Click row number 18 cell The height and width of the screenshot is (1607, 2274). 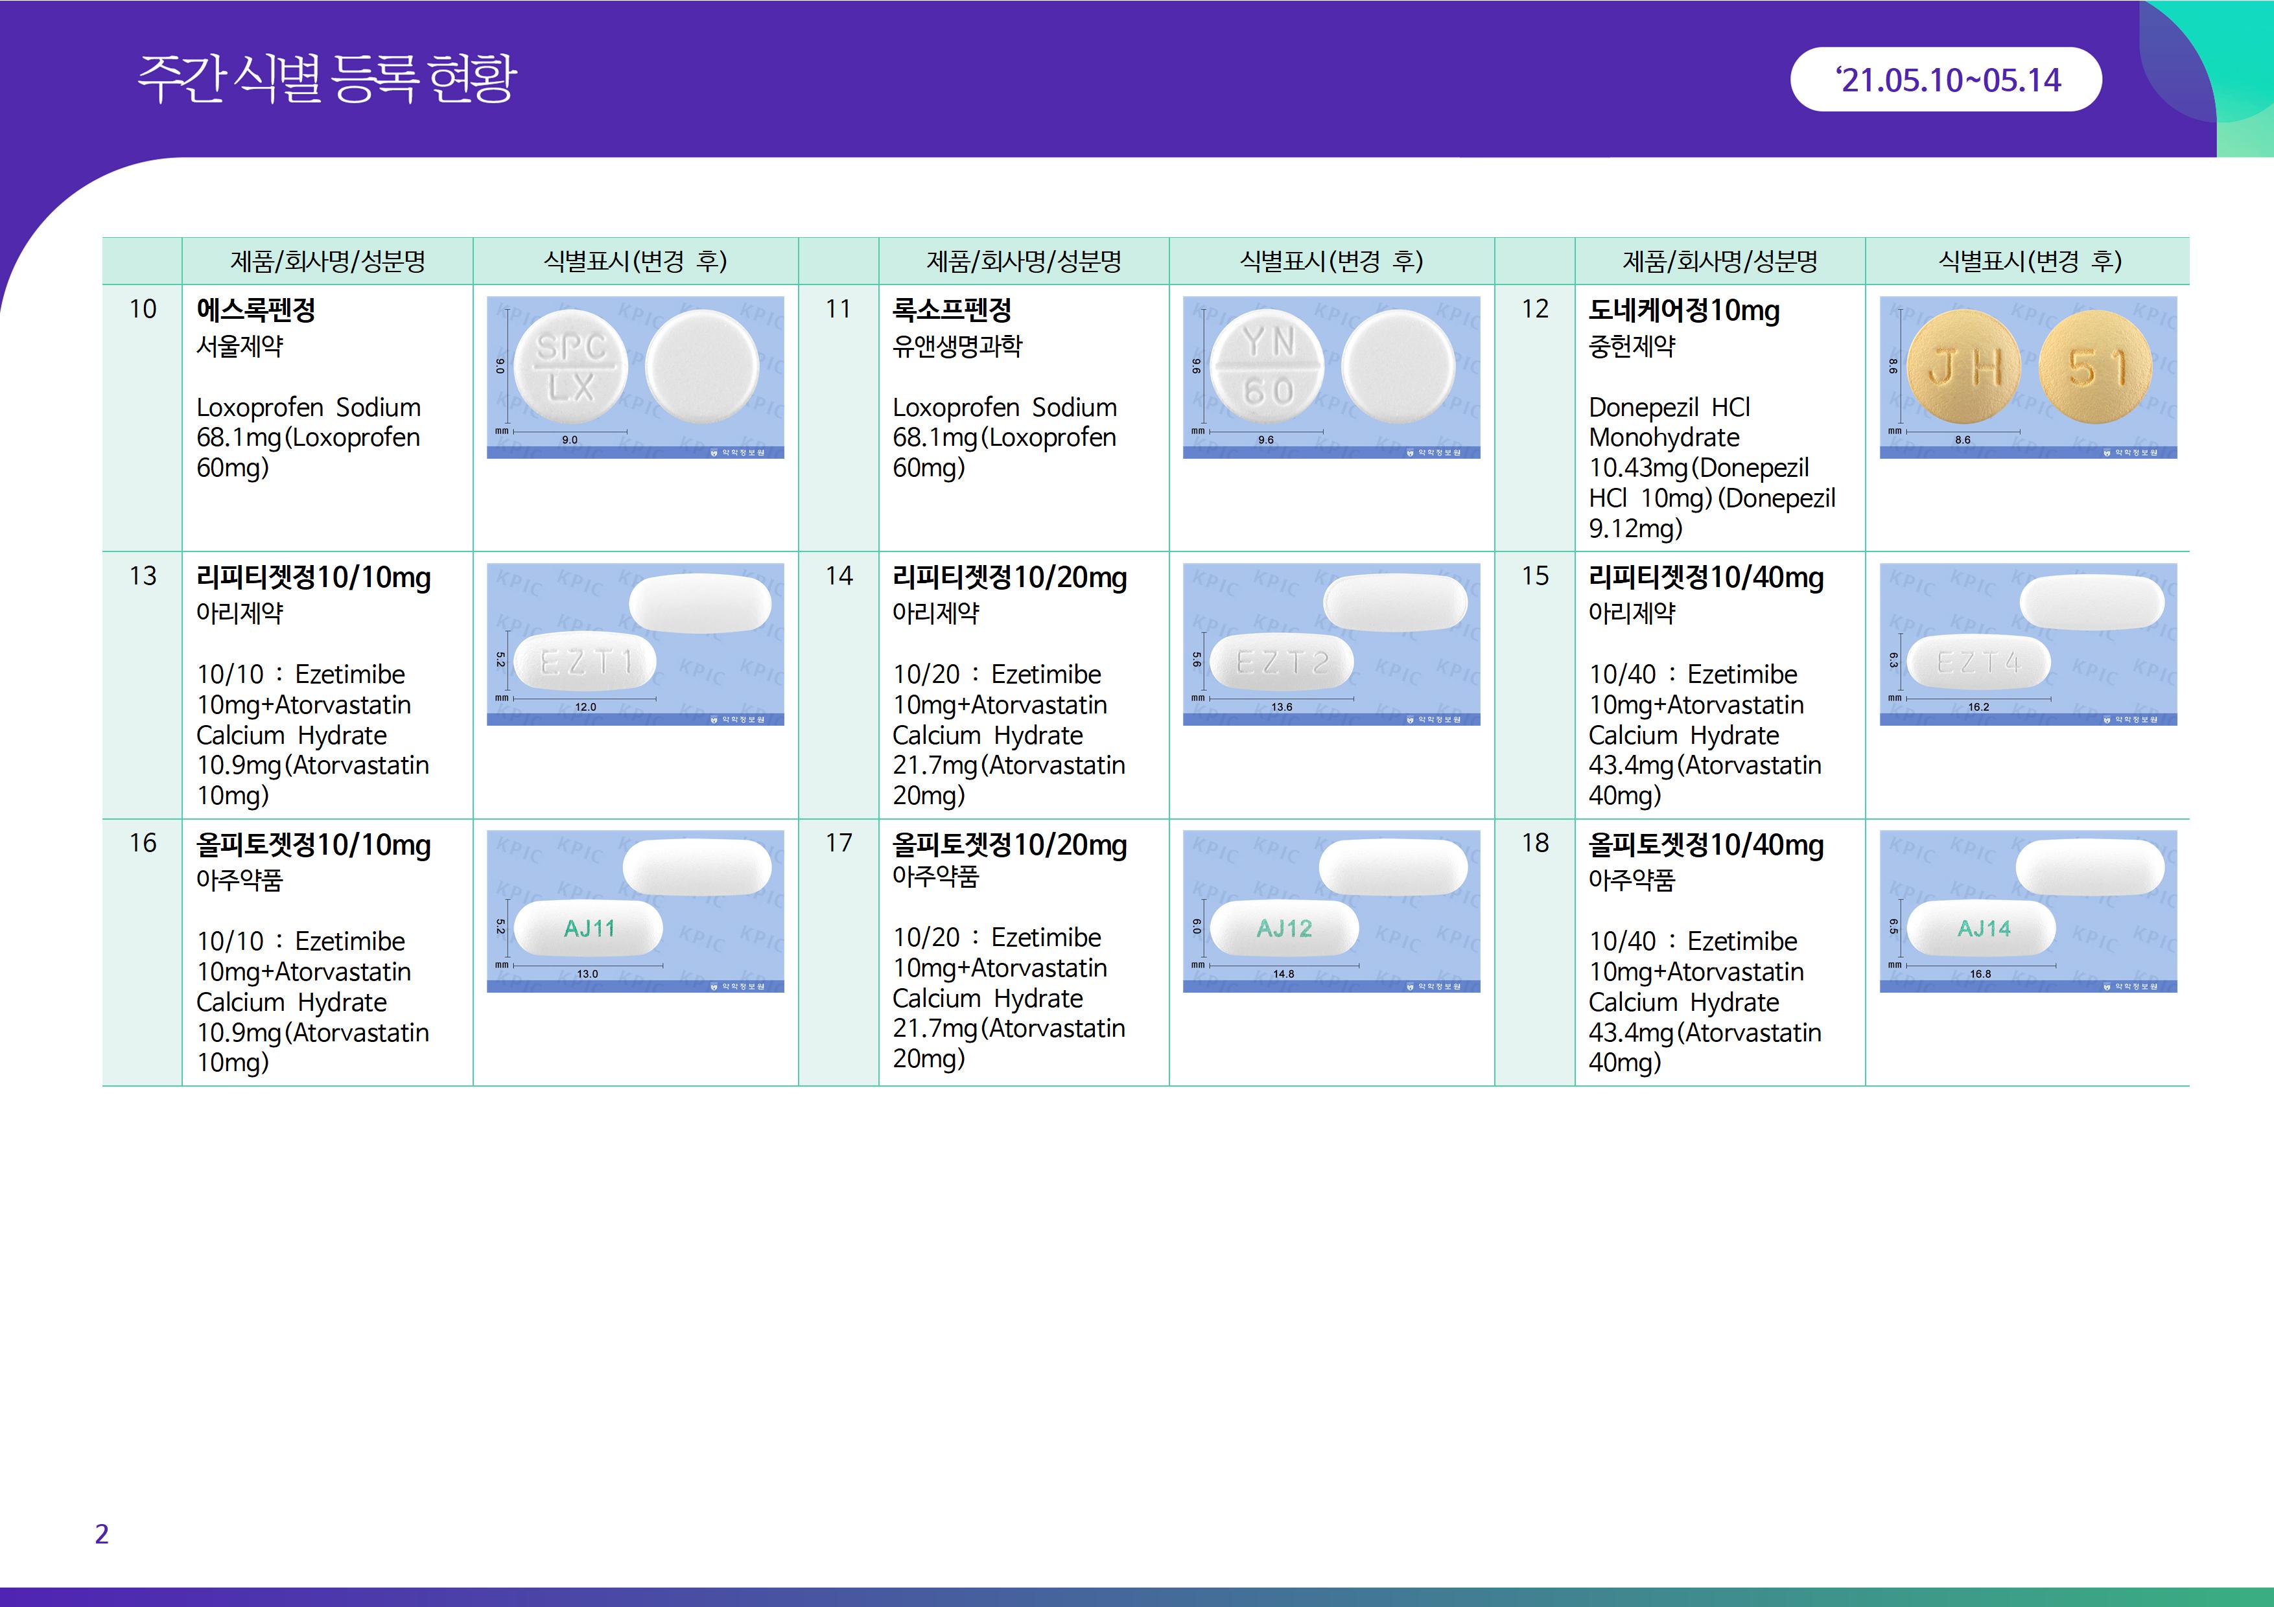click(x=1534, y=842)
